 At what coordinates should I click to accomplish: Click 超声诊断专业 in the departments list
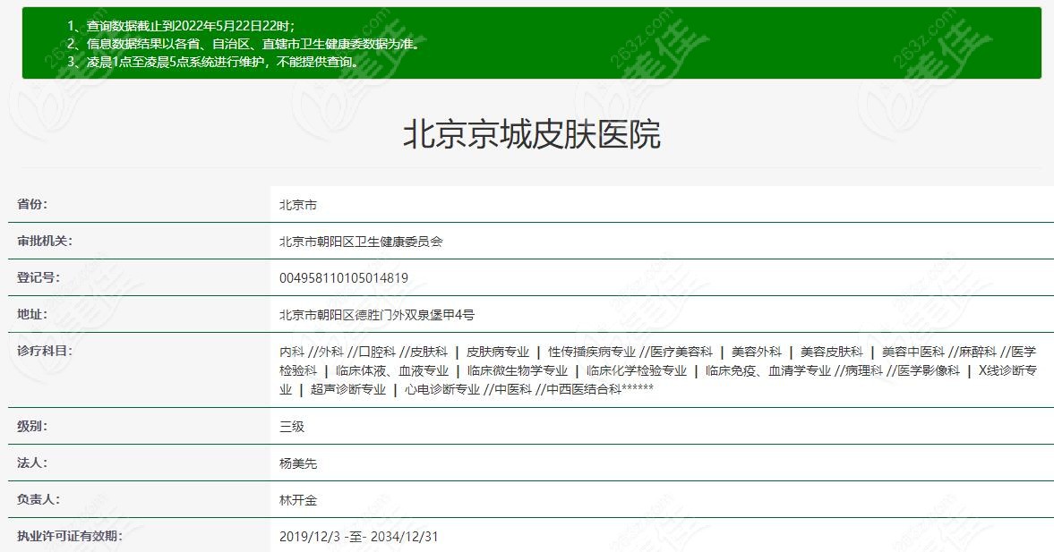click(x=348, y=389)
